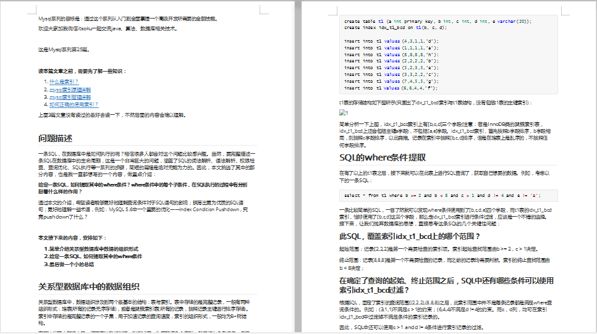Screen dimensions: 597x334
Task: Click the insert line with values (1,1,1,1,'a')
Action: click(391, 48)
